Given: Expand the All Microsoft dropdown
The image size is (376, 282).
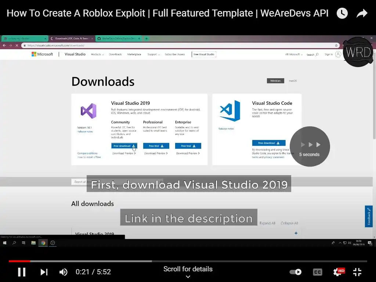Looking at the screenshot, I should pos(294,54).
